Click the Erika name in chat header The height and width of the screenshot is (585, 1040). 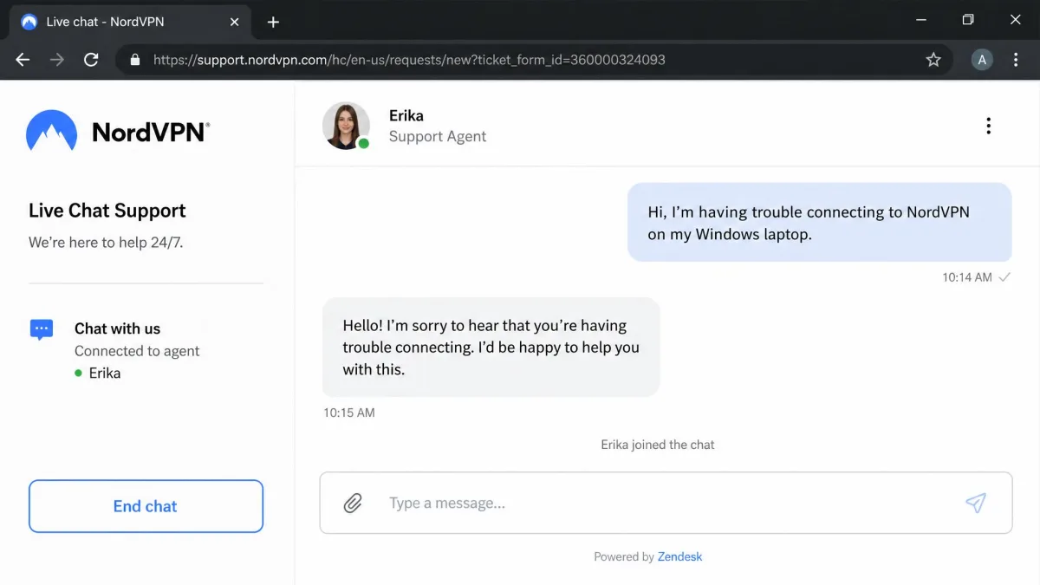[x=406, y=115]
